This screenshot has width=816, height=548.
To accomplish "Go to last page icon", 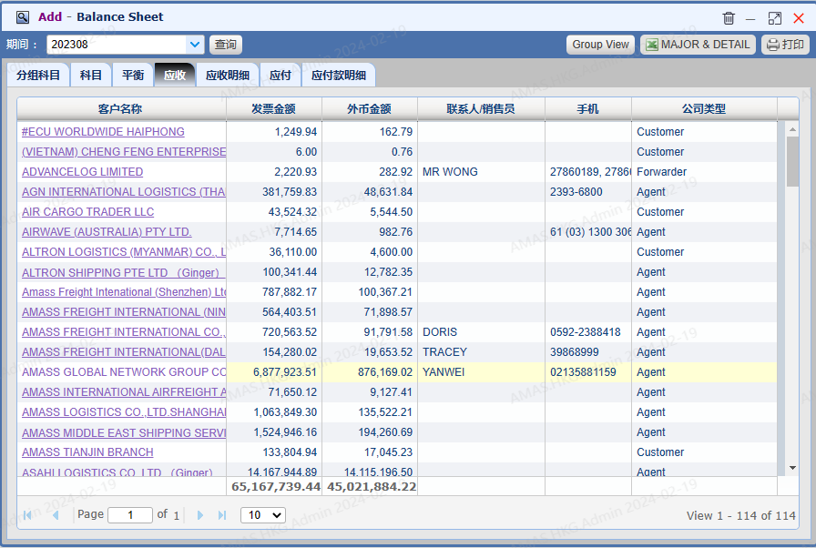I will click(x=222, y=514).
